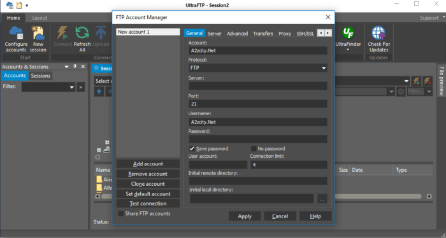
Task: Click the Port field showing 21
Action: (258, 104)
